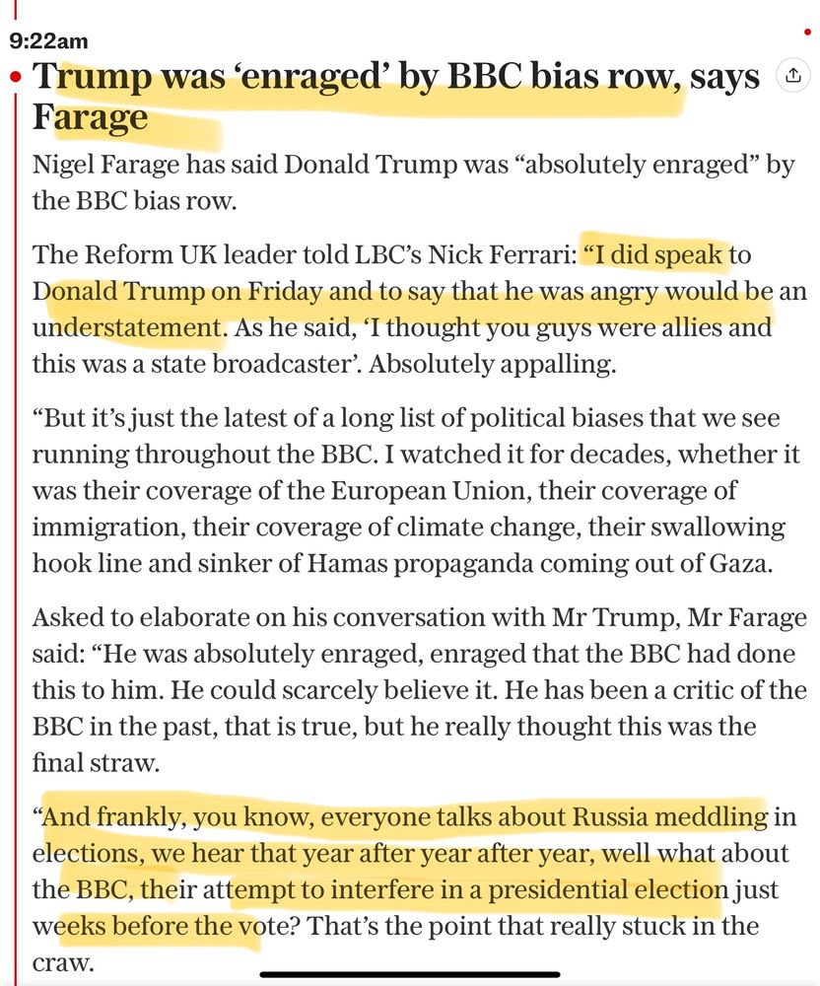Screen dimensions: 820x986
Task: Click the small red dot at top right
Action: tap(807, 33)
